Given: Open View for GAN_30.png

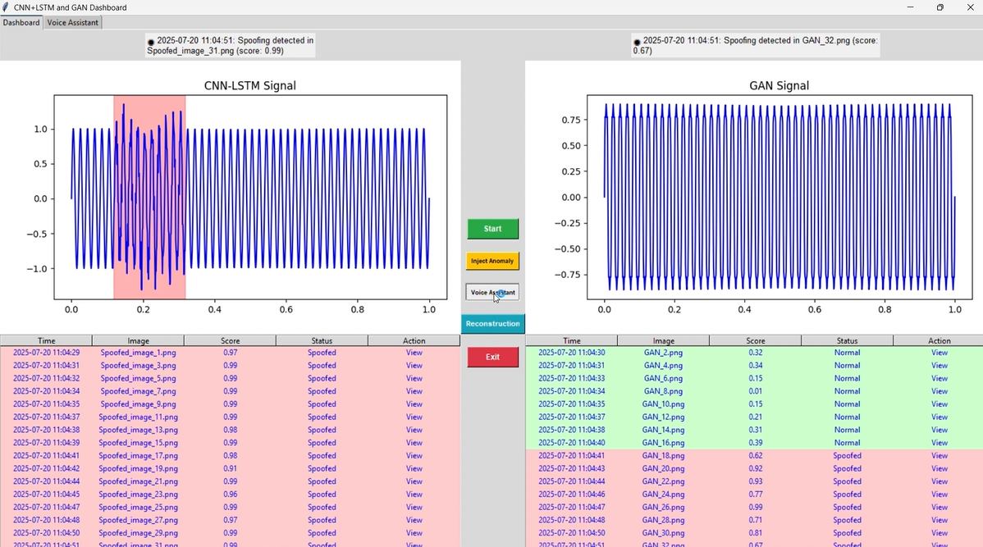Looking at the screenshot, I should click(940, 533).
